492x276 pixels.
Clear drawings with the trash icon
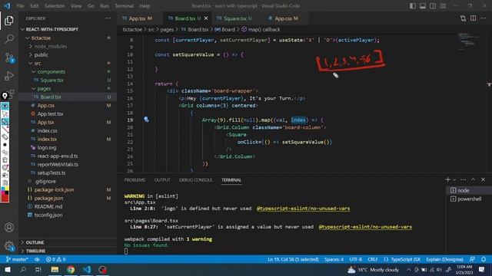point(5,160)
